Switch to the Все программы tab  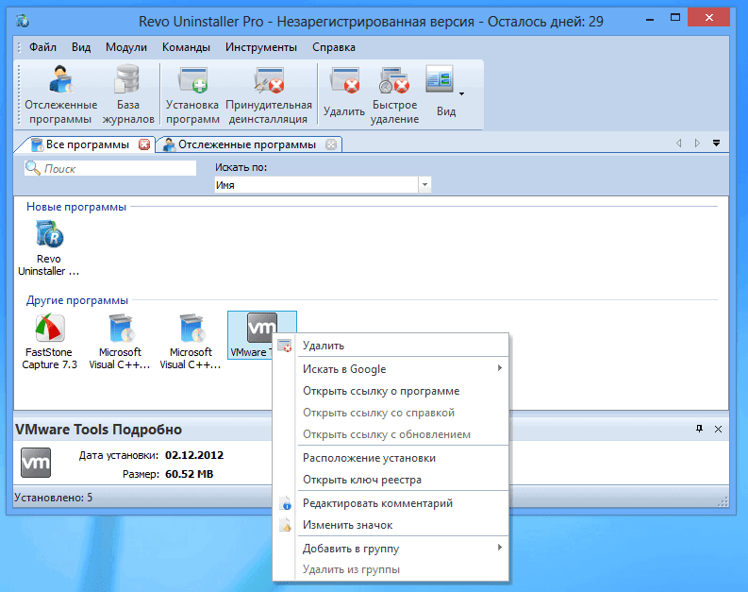(x=88, y=144)
